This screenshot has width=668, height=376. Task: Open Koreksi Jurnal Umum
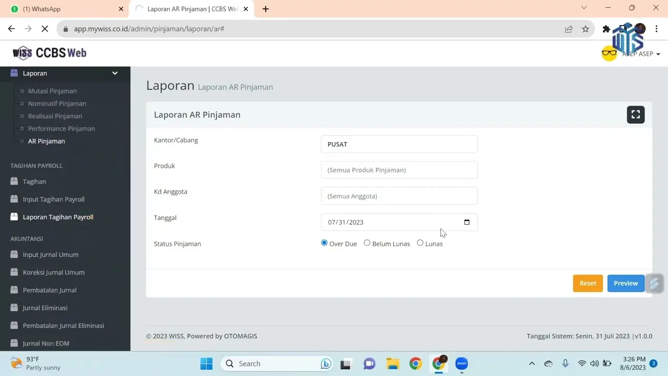coord(53,272)
